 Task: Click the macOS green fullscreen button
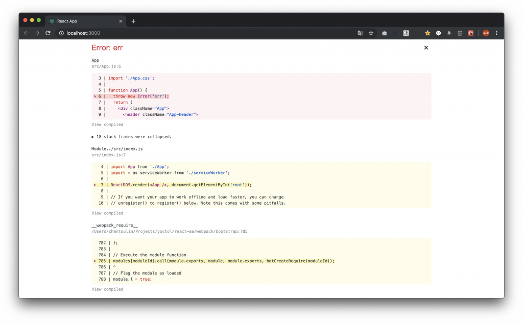click(x=39, y=20)
